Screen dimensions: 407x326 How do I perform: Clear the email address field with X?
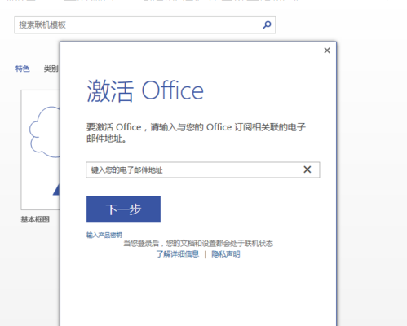tap(307, 170)
